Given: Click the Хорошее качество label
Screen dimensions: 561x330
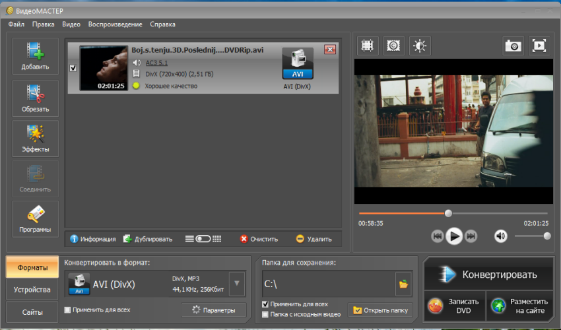Looking at the screenshot, I should (171, 86).
